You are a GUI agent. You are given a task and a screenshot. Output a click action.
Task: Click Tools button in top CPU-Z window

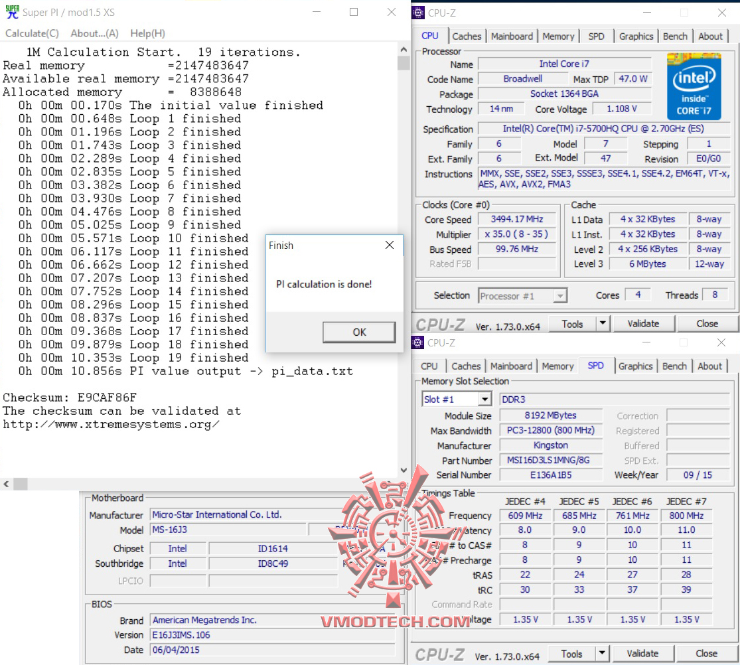click(573, 325)
